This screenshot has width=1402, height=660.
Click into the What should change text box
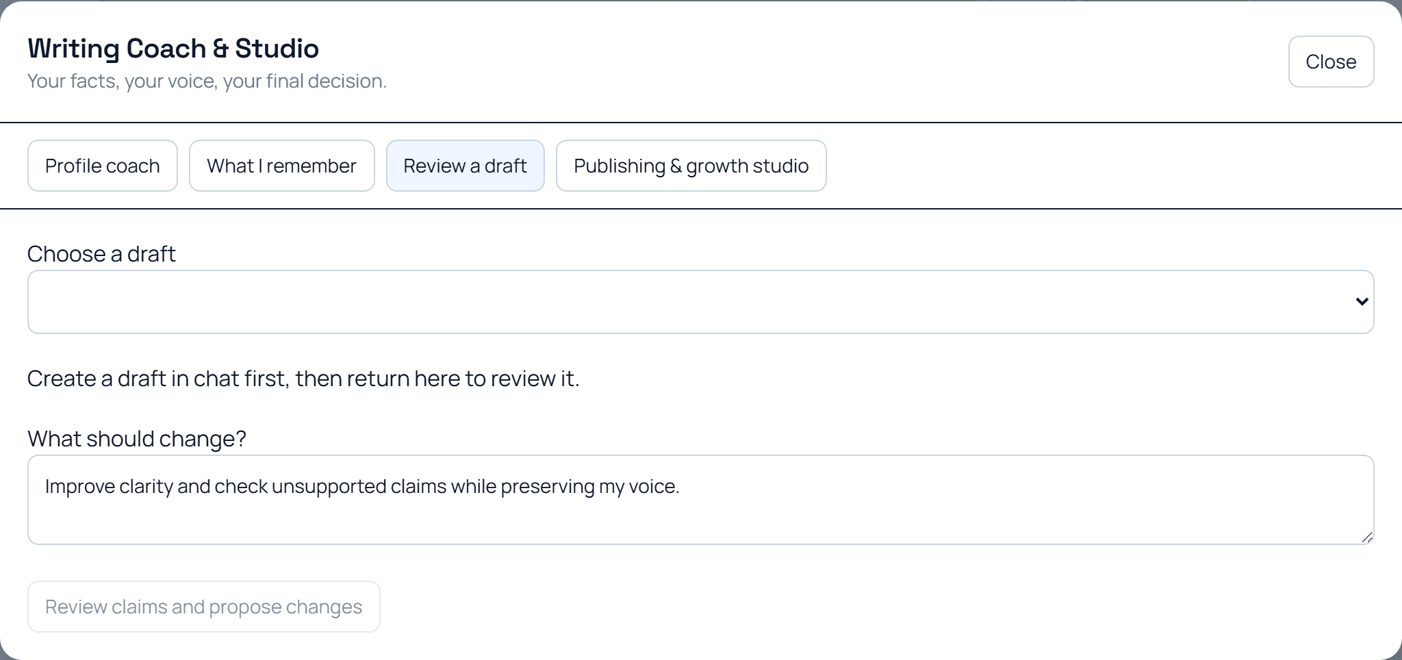point(700,500)
